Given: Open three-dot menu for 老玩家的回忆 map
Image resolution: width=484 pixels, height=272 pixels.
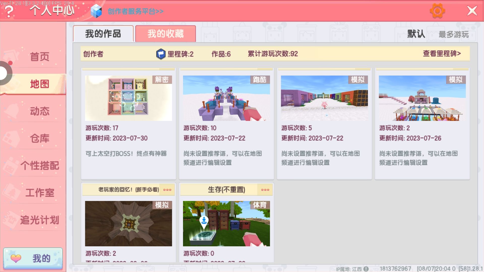Looking at the screenshot, I should pos(167,190).
